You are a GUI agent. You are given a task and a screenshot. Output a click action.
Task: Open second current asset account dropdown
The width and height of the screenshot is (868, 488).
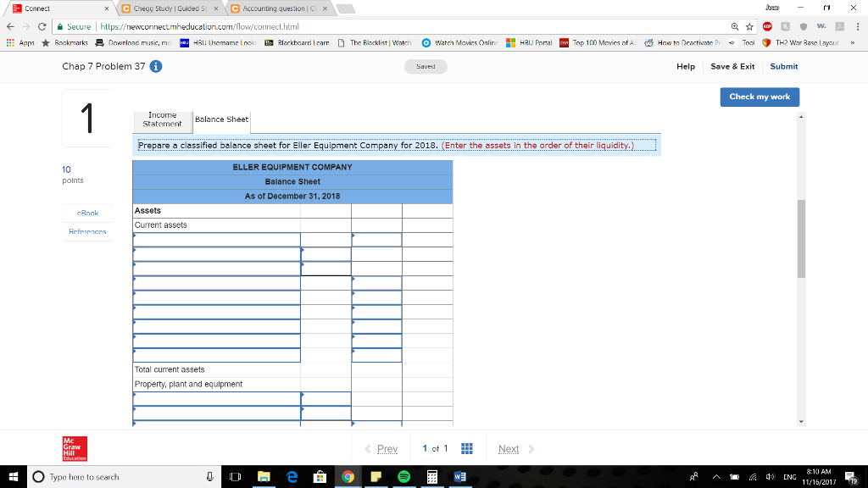[216, 254]
